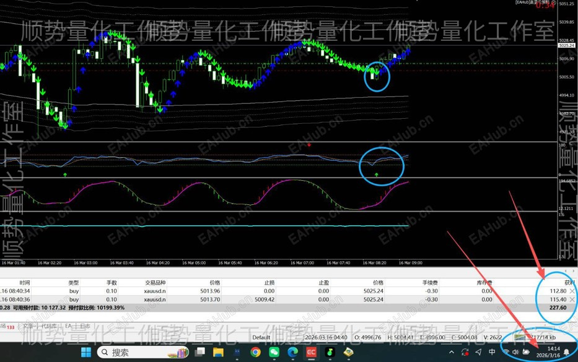578x362 pixels.
Task: Select the open price 5013.96 cell
Action: click(210, 291)
